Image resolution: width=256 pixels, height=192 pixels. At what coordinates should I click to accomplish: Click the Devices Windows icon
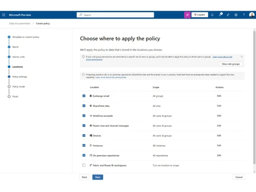pos(91,136)
